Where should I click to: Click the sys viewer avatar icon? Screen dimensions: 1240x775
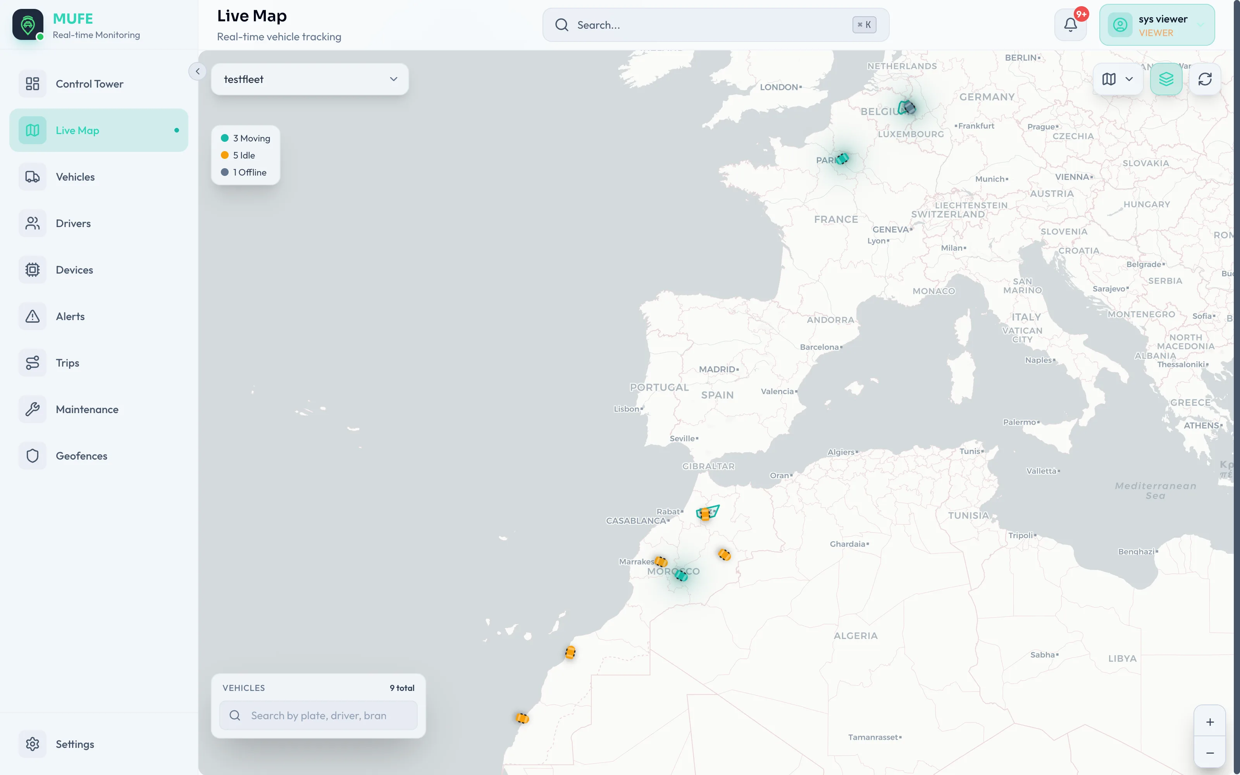tap(1120, 25)
